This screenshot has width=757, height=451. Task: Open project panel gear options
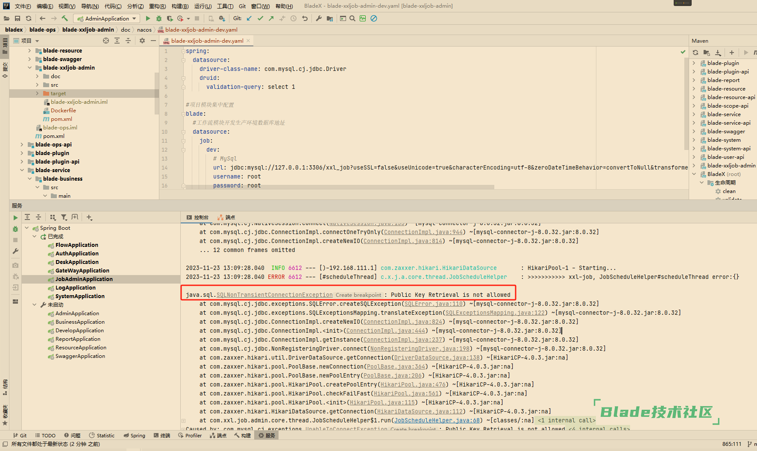click(x=142, y=41)
